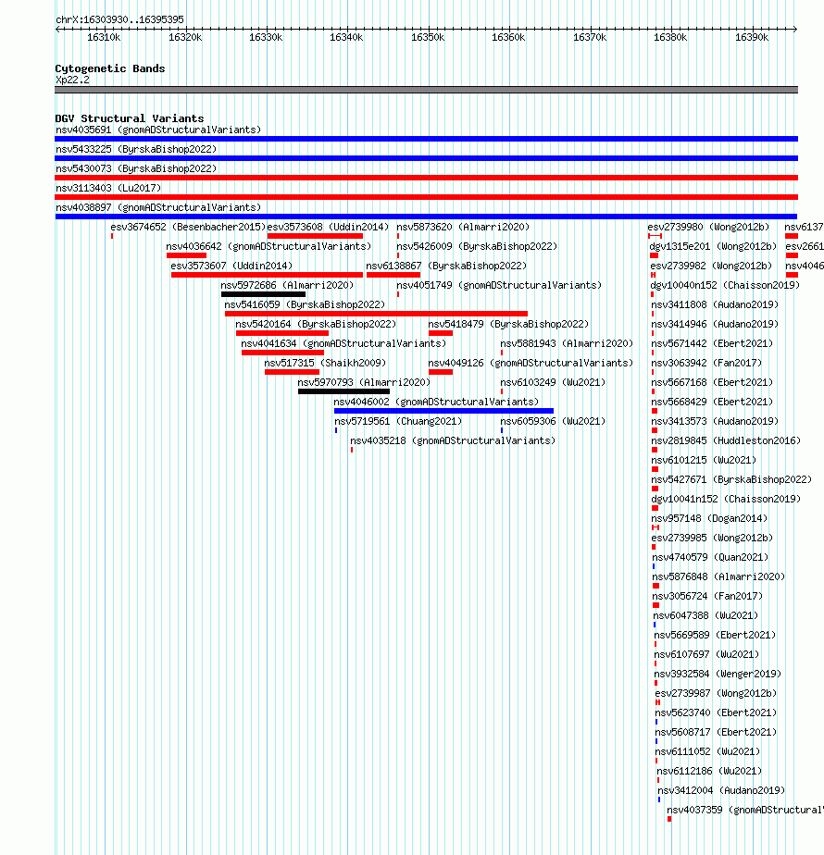Click the nsv6107697 Wu2021 label
Viewport: 824px width, 855px height.
point(706,654)
